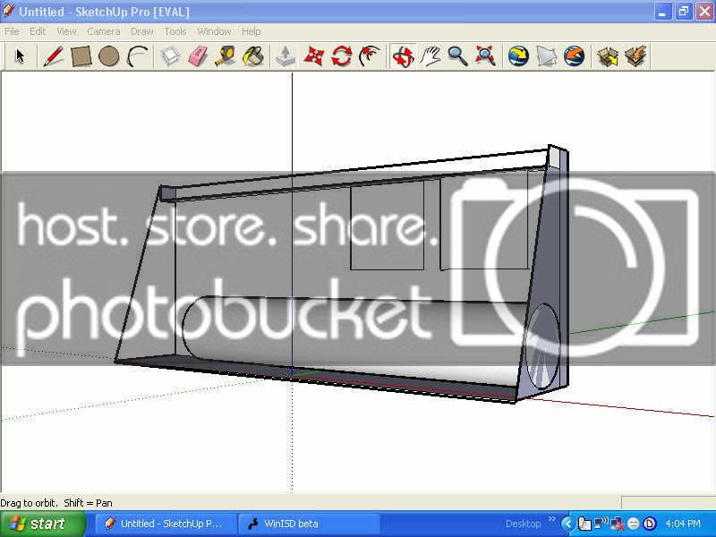Image resolution: width=716 pixels, height=537 pixels.
Task: Click the Desktop toolbar label
Action: 523,524
